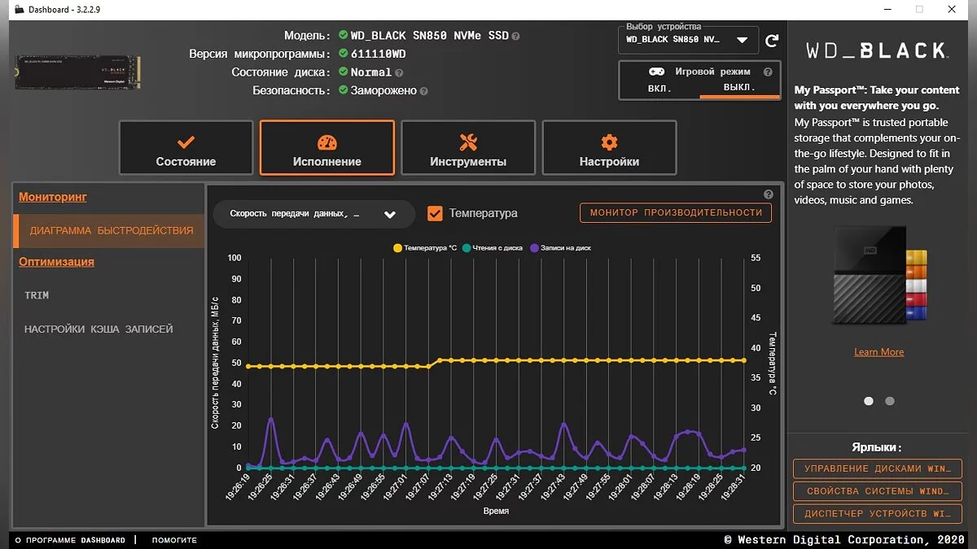Open the Настройки tab
The height and width of the screenshot is (549, 977).
(609, 148)
